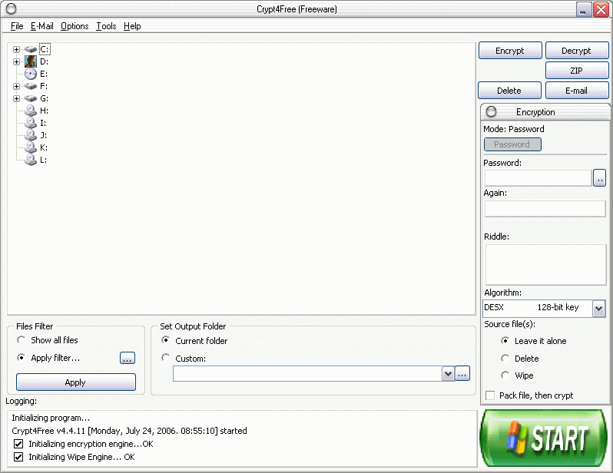Click the Apply filter button
Image resolution: width=613 pixels, height=473 pixels.
[75, 382]
